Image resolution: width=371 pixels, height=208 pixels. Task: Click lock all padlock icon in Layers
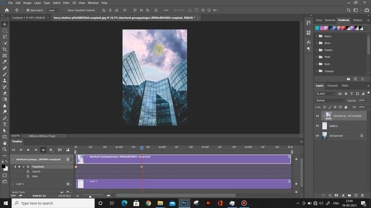tap(346, 107)
